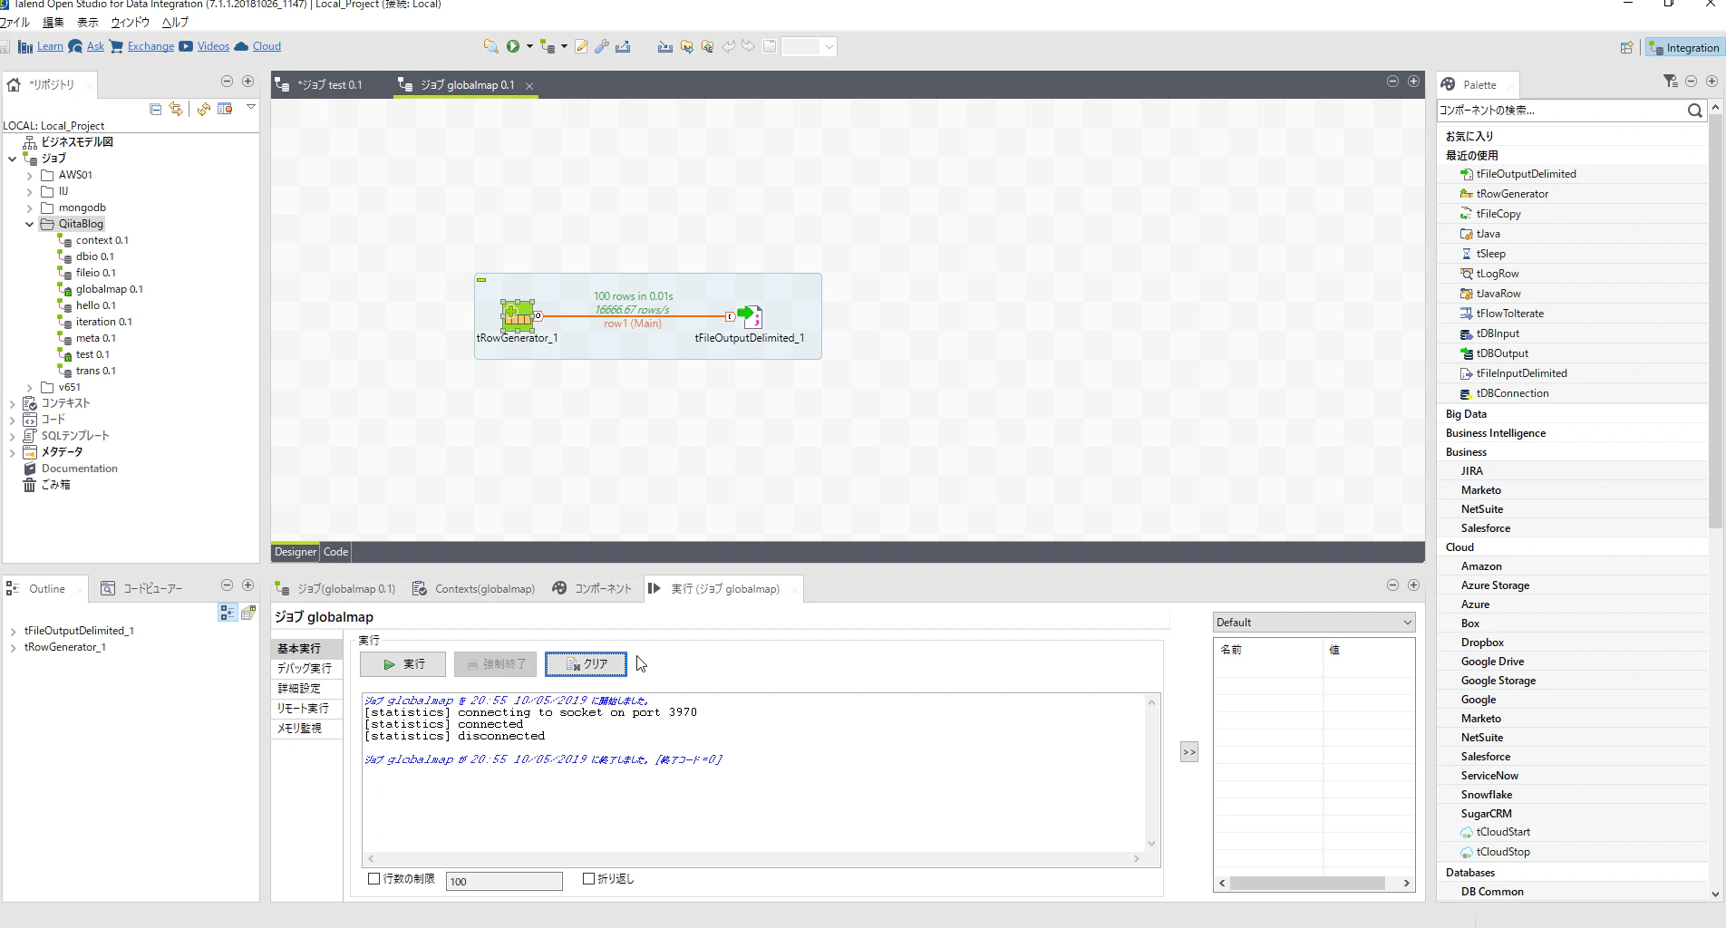Click the tRowGenerator_1 component on canvas
The image size is (1726, 928).
tap(517, 315)
